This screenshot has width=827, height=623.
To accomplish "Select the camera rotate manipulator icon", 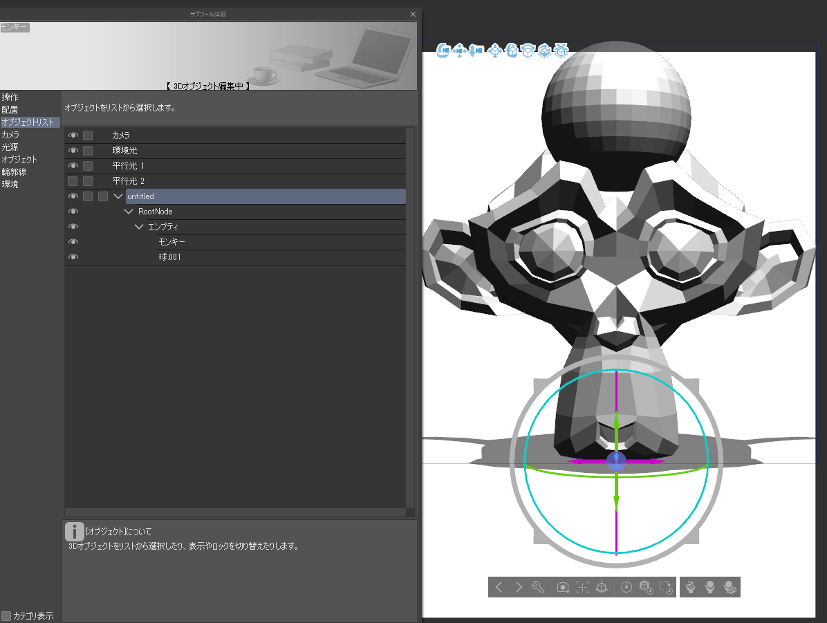I will pos(443,50).
